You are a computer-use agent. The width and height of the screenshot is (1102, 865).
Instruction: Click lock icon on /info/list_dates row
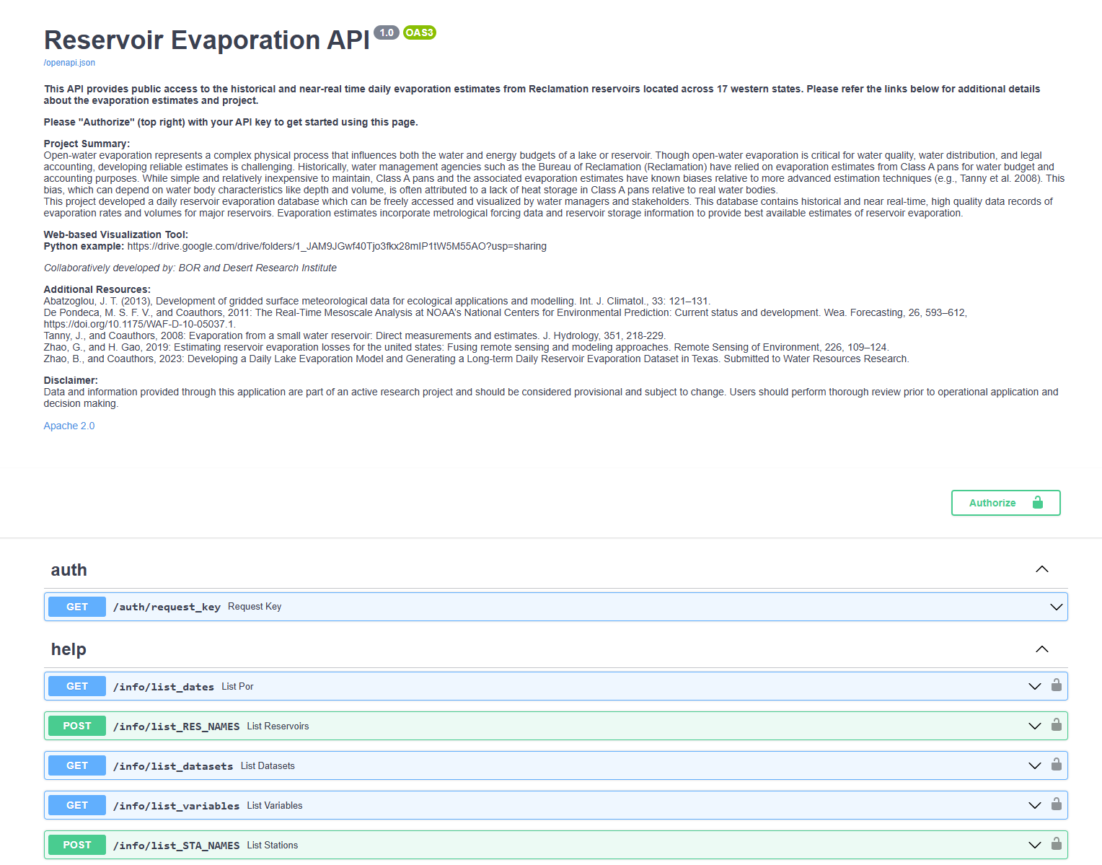pos(1056,685)
